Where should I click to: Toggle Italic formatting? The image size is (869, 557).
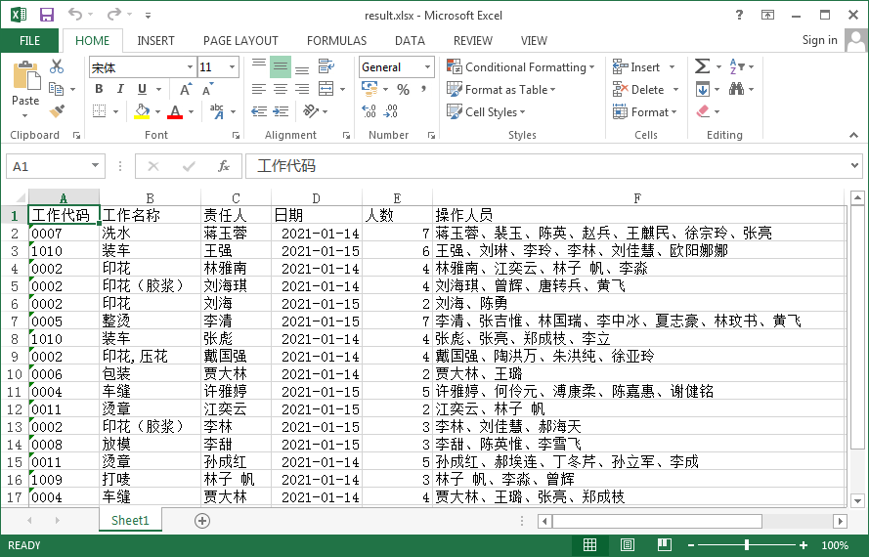(117, 90)
